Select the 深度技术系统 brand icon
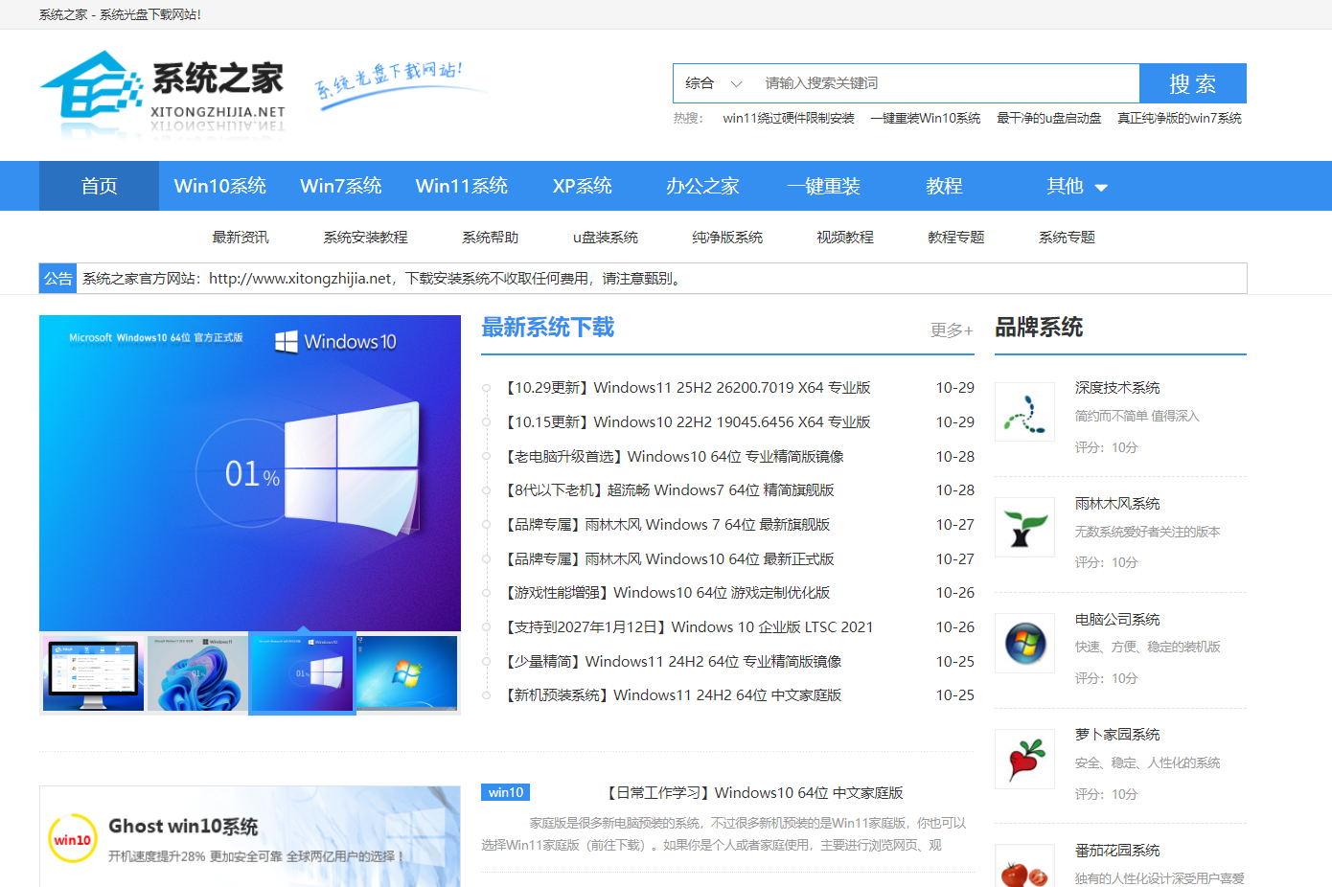The image size is (1332, 887). point(1024,410)
